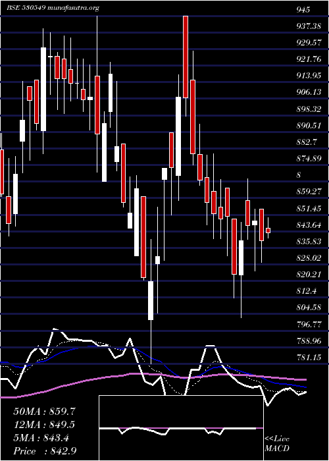Viewport: 329px width, 461px height.
Task: Click the last small red candle at right
Action: [268, 230]
